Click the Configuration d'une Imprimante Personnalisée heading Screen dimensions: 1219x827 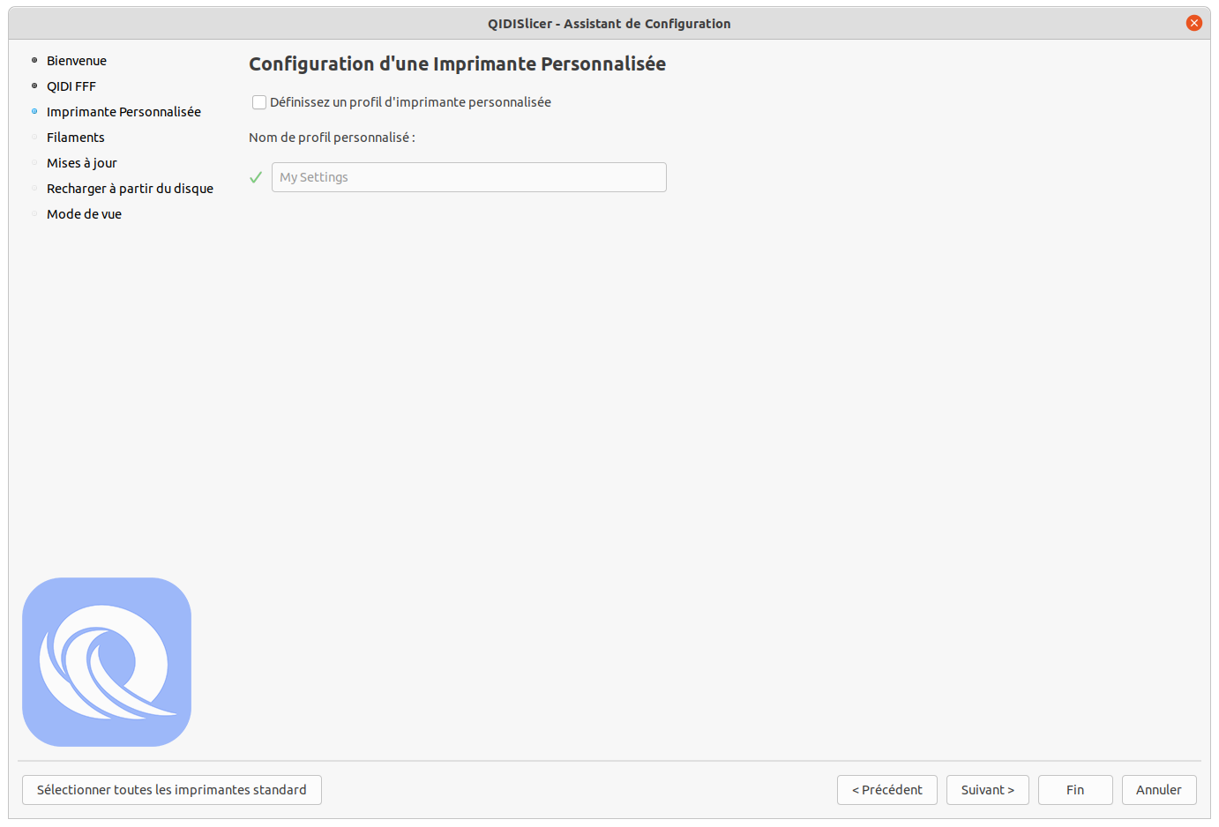pyautogui.click(x=457, y=64)
